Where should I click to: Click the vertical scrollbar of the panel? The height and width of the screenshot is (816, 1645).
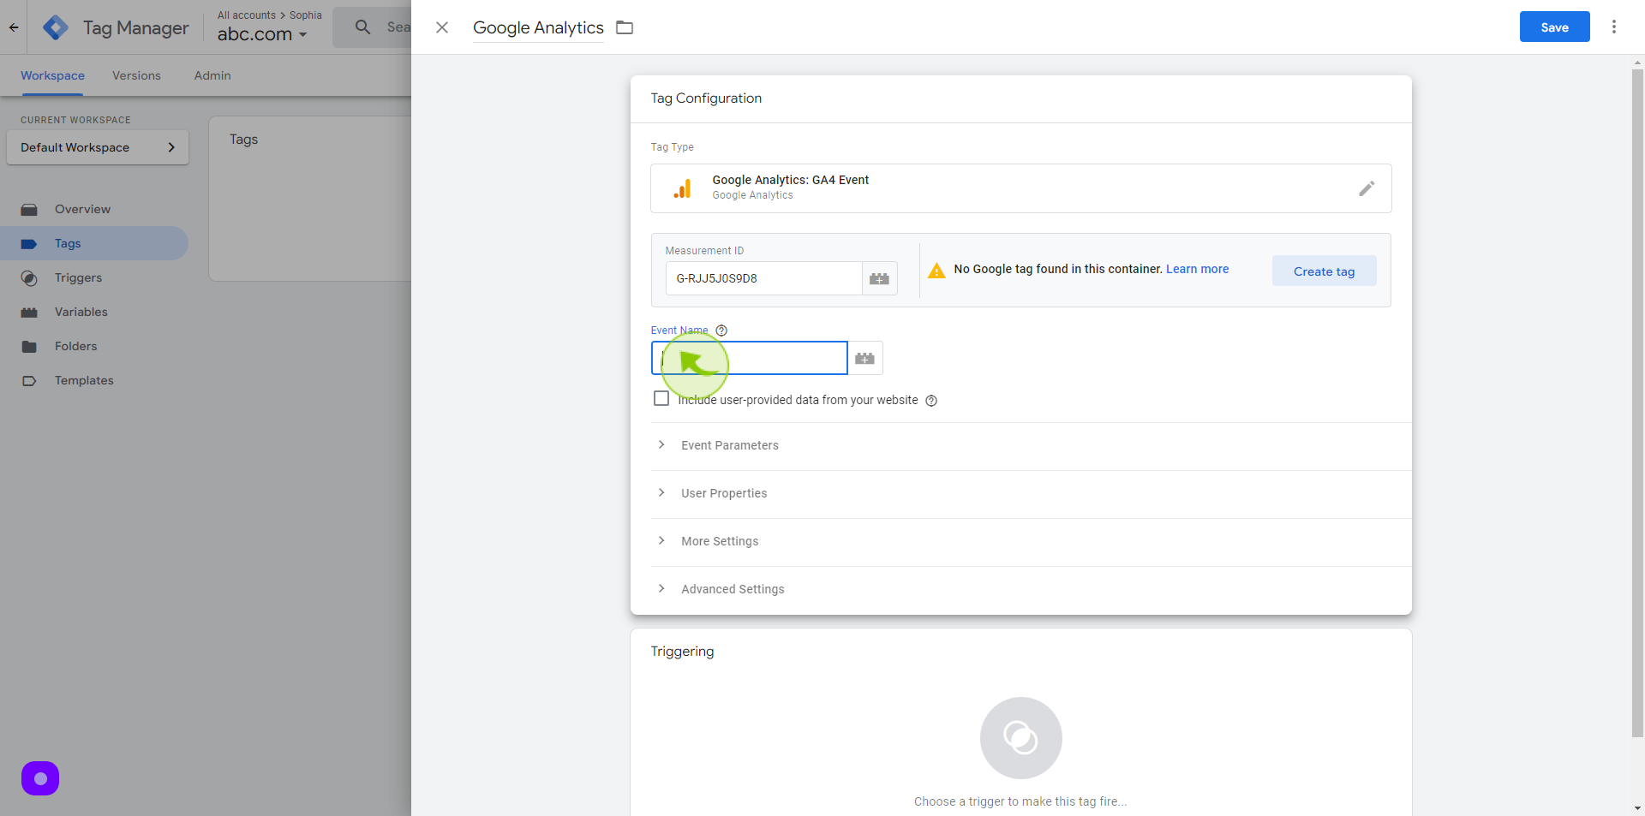pos(1637,402)
